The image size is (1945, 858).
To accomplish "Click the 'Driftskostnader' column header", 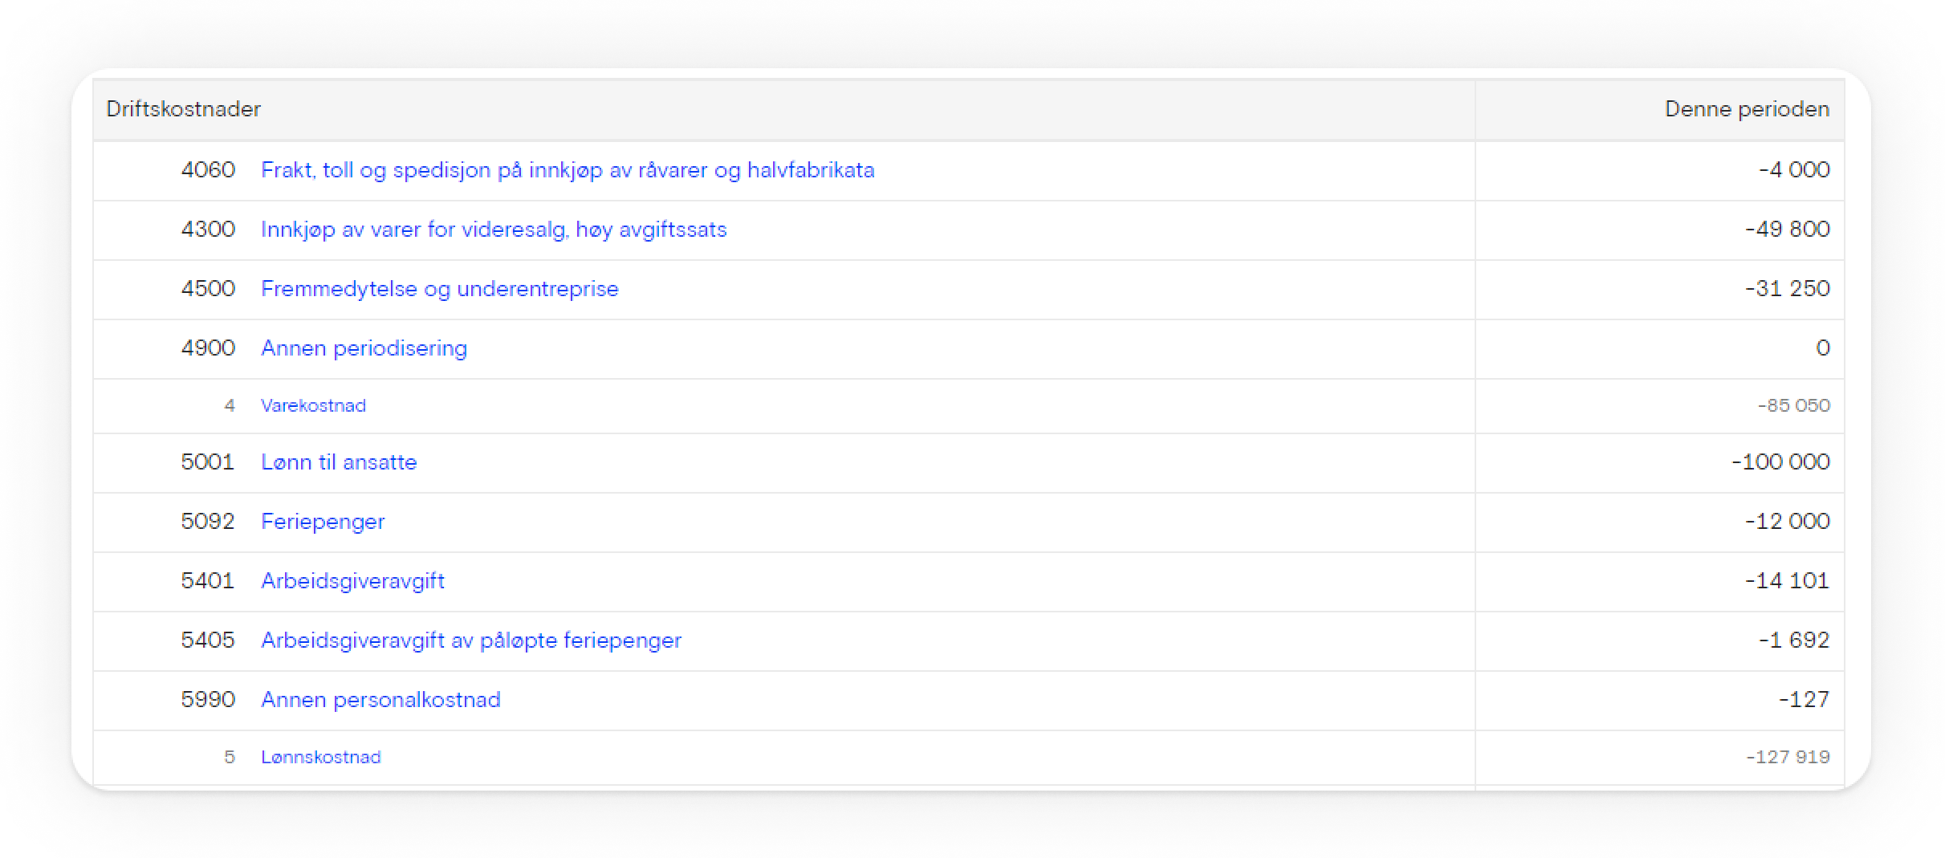I will pyautogui.click(x=184, y=109).
